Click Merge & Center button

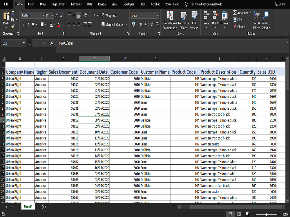tap(113, 25)
